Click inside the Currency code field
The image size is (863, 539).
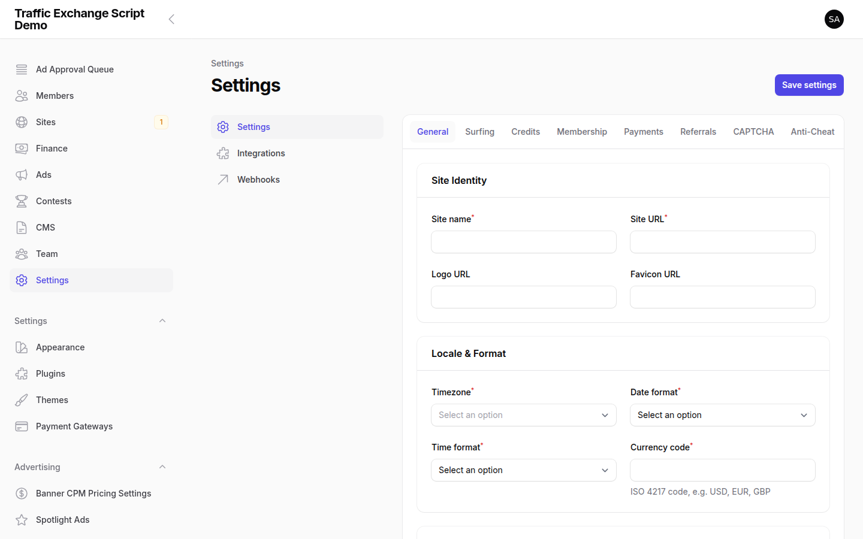click(x=722, y=470)
